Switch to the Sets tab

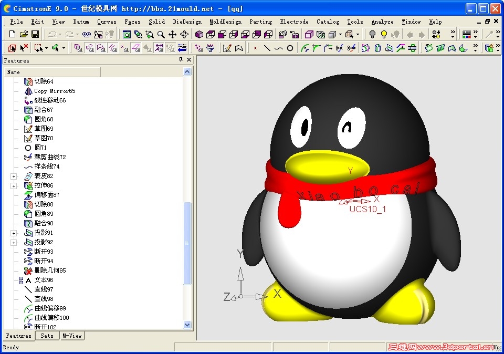click(47, 336)
